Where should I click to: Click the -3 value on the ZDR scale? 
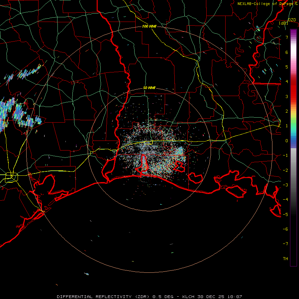(x=285, y=185)
